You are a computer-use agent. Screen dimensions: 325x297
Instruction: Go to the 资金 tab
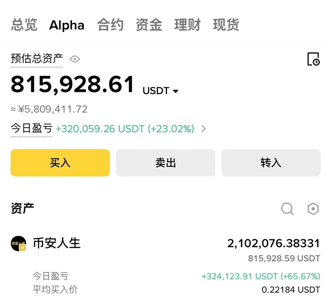(x=149, y=25)
